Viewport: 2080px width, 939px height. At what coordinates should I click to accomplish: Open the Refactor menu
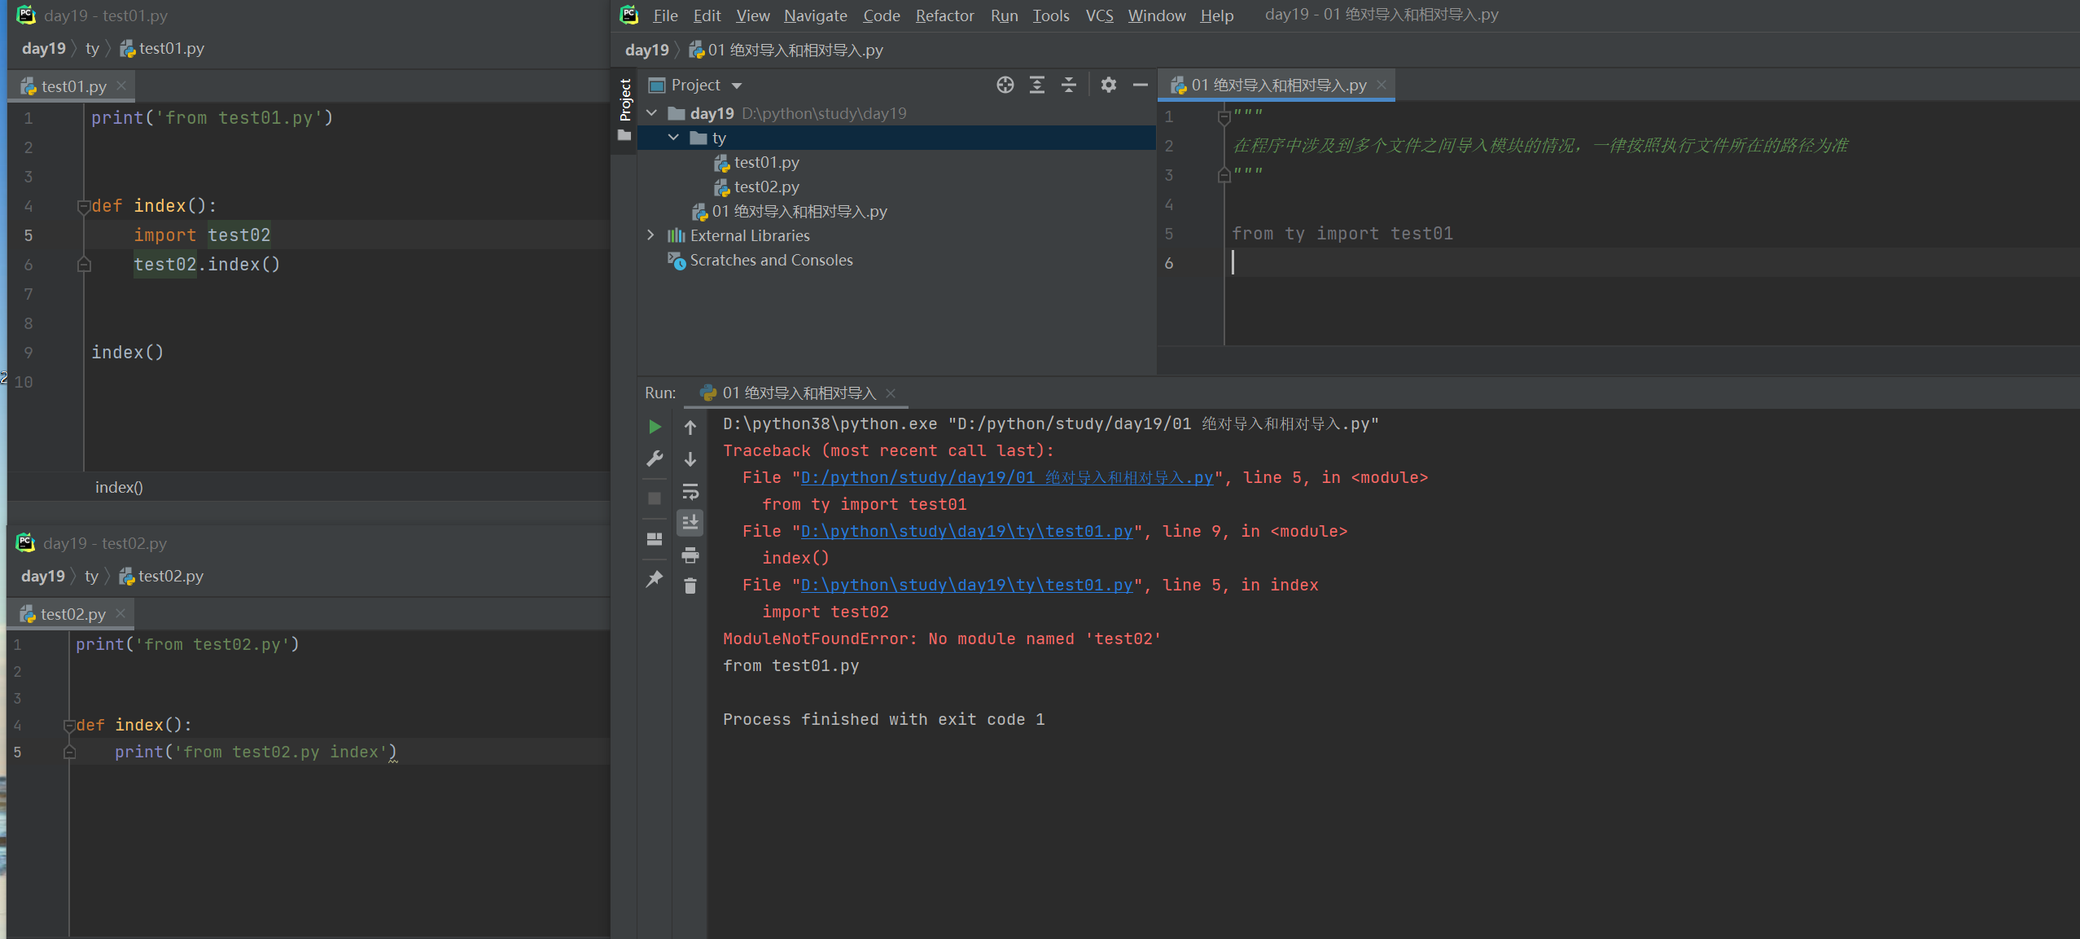944,15
